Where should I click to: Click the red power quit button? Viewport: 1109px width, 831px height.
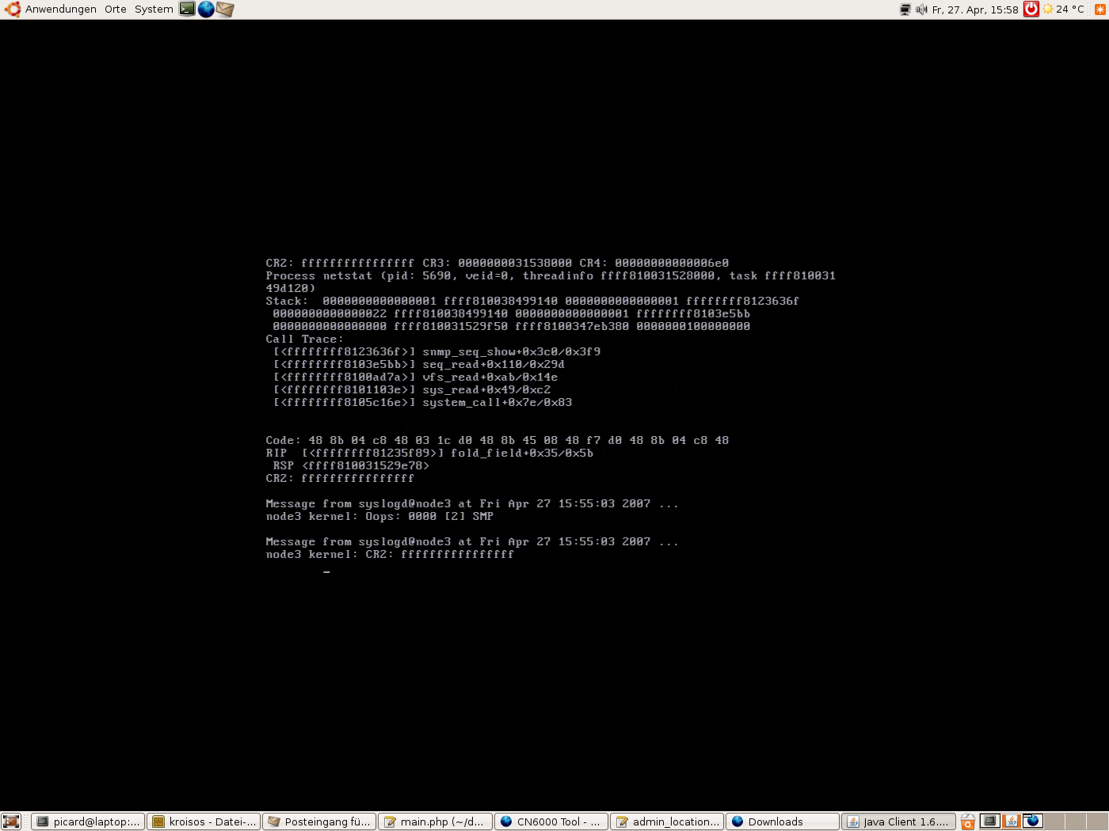(1031, 9)
